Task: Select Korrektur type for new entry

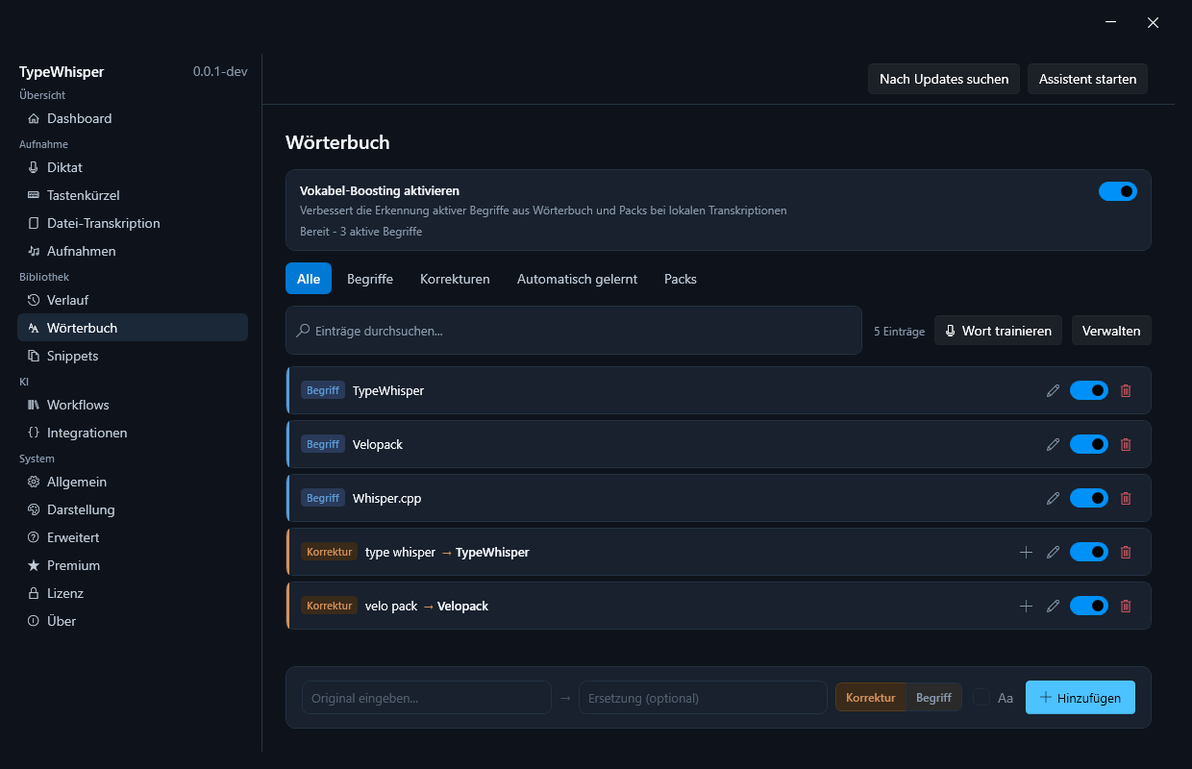Action: point(871,698)
